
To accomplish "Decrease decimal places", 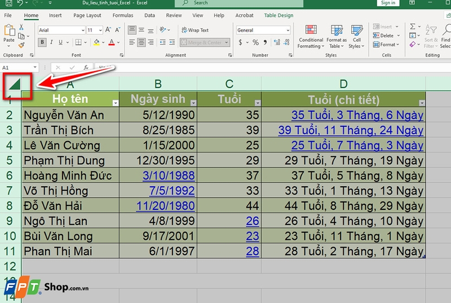I will pyautogui.click(x=286, y=42).
